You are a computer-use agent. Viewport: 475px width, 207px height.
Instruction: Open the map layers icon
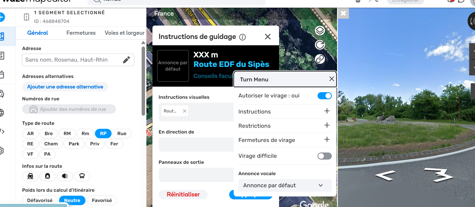(320, 31)
